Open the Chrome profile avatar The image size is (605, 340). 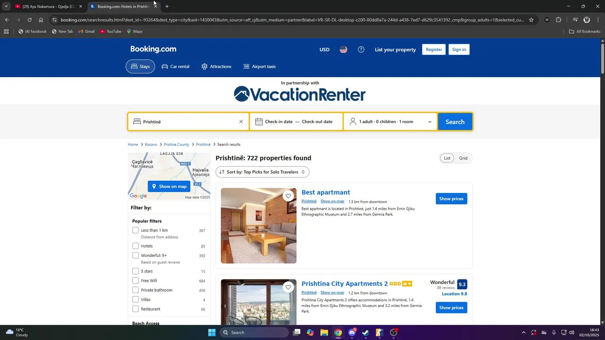[587, 20]
